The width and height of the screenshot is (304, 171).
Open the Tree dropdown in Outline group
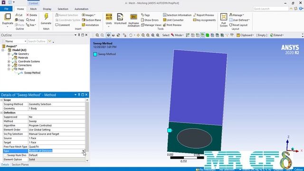pos(31,25)
